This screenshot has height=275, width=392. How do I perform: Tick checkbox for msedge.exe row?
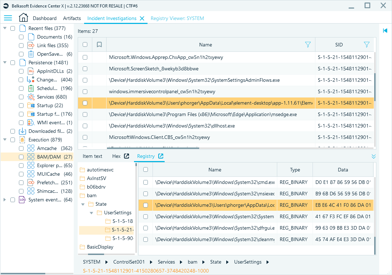pyautogui.click(x=85, y=114)
